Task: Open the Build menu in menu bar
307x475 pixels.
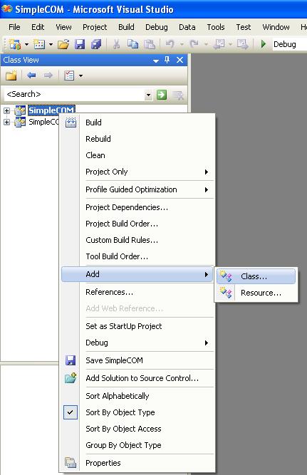Action: pos(126,27)
